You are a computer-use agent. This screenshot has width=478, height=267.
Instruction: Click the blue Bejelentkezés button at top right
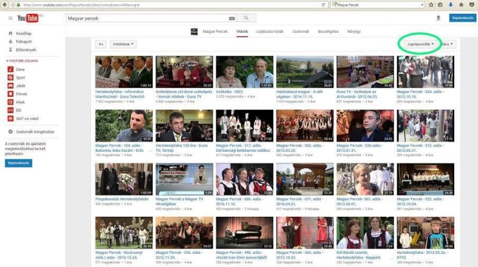coord(462,19)
